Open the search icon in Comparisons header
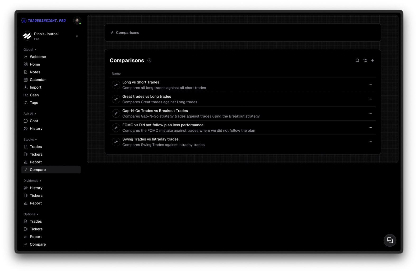The image size is (418, 273). pyautogui.click(x=357, y=60)
